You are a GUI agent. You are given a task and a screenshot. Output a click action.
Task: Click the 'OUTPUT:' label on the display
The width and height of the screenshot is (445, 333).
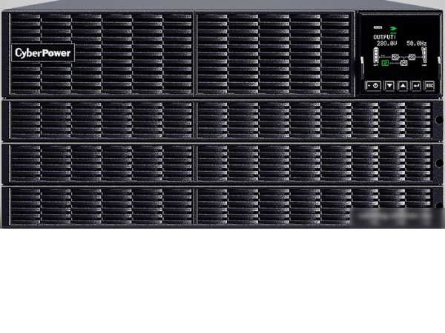(384, 37)
